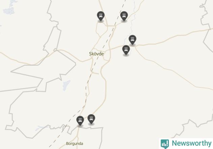Select the upper car marker east of Skövde

click(132, 40)
